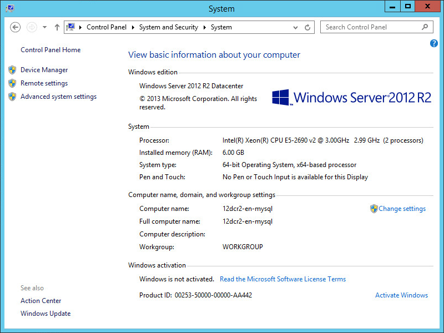This screenshot has height=333, width=444.
Task: Expand the arrow after Control Panel breadcrumb
Action: coord(133,27)
